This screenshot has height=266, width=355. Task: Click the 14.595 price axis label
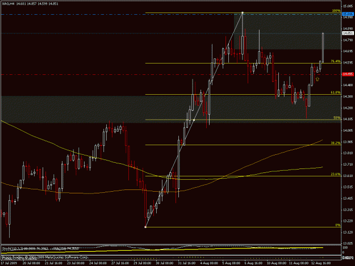point(348,62)
